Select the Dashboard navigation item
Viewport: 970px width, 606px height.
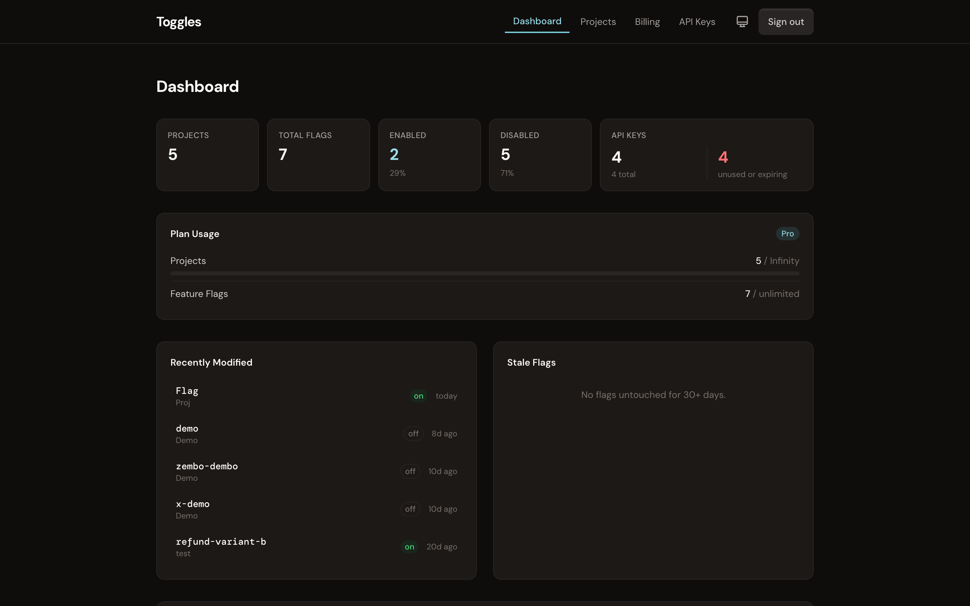click(x=537, y=21)
